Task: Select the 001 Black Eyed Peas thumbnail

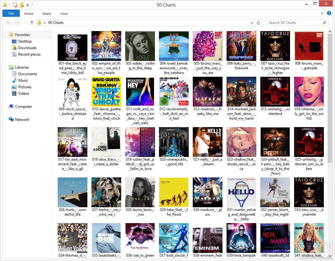Action: [73, 48]
